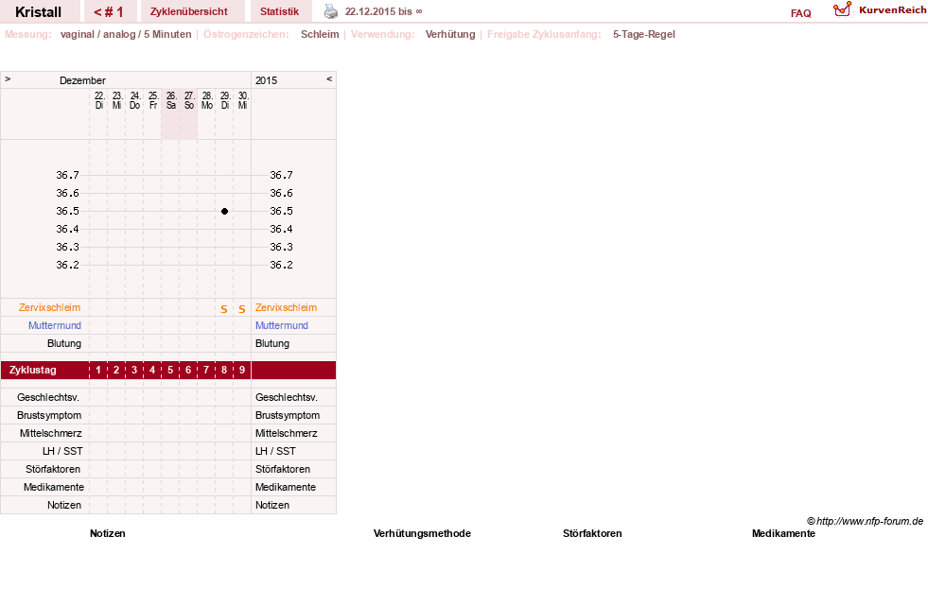Select the date column 25. Fr
This screenshot has height=589, width=928.
pyautogui.click(x=152, y=100)
